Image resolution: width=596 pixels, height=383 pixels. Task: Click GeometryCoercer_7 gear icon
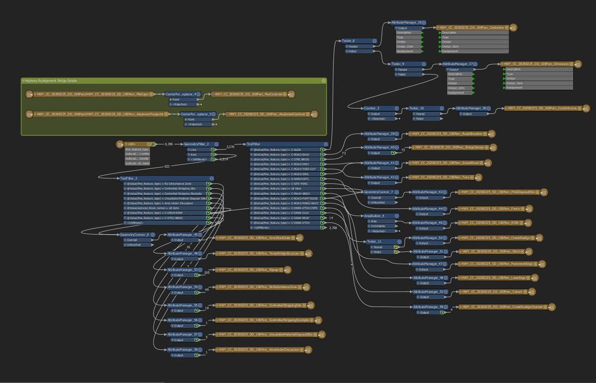pyautogui.click(x=397, y=191)
